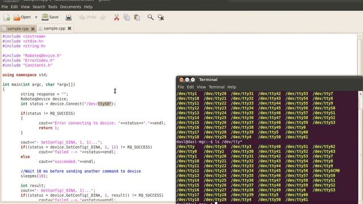The height and width of the screenshot is (204, 363).
Task: Click the Terminal vertical scrollbar
Action: pos(361,147)
